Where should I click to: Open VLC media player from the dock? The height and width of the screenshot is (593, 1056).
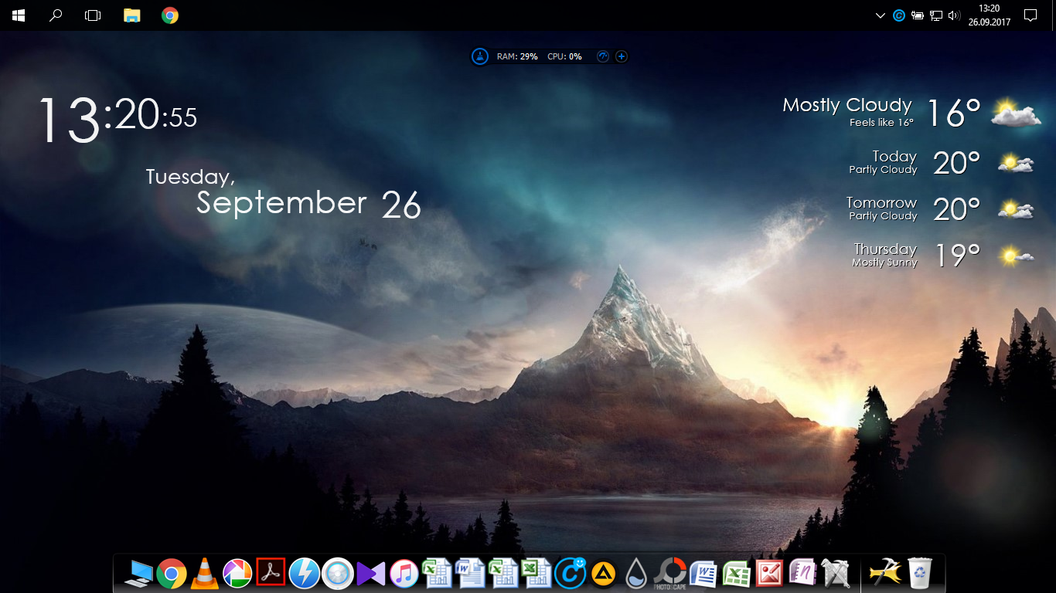(x=205, y=574)
